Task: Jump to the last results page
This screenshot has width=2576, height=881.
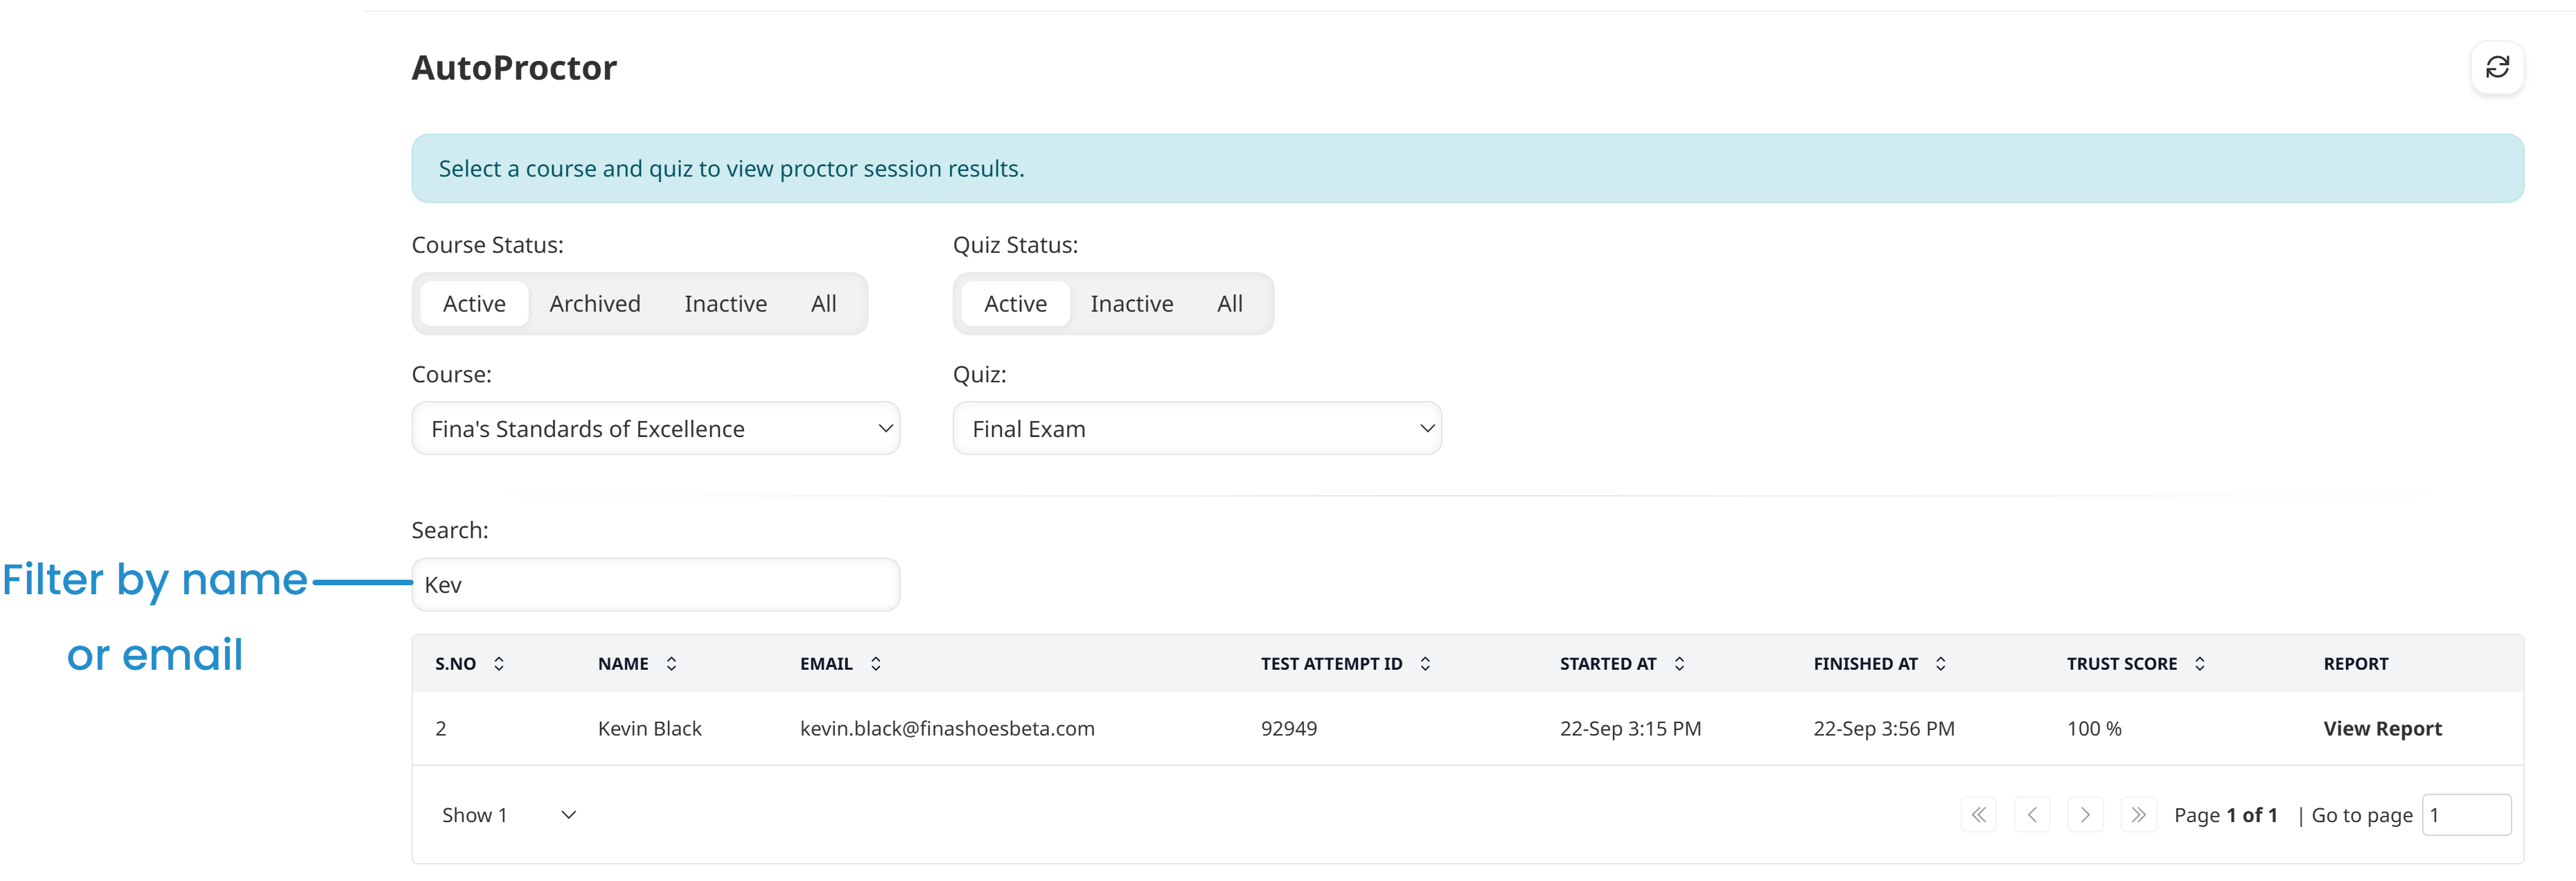Action: tap(2139, 814)
